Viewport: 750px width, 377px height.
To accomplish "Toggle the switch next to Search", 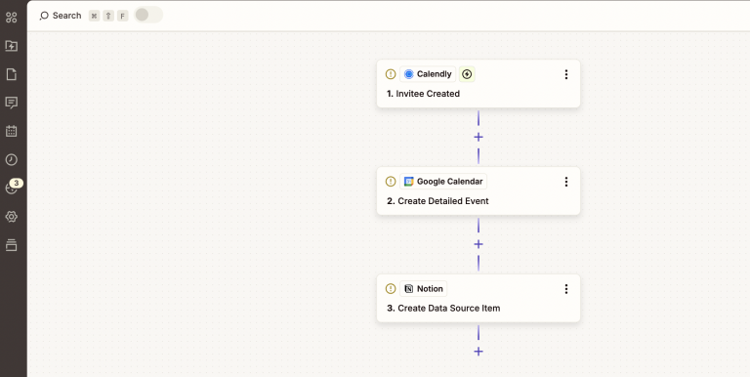I will coord(148,15).
